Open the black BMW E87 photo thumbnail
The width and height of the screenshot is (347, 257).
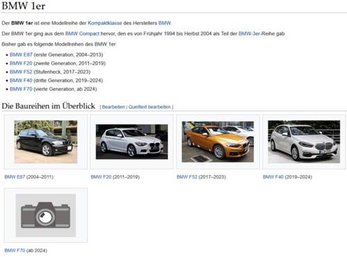pyautogui.click(x=46, y=142)
